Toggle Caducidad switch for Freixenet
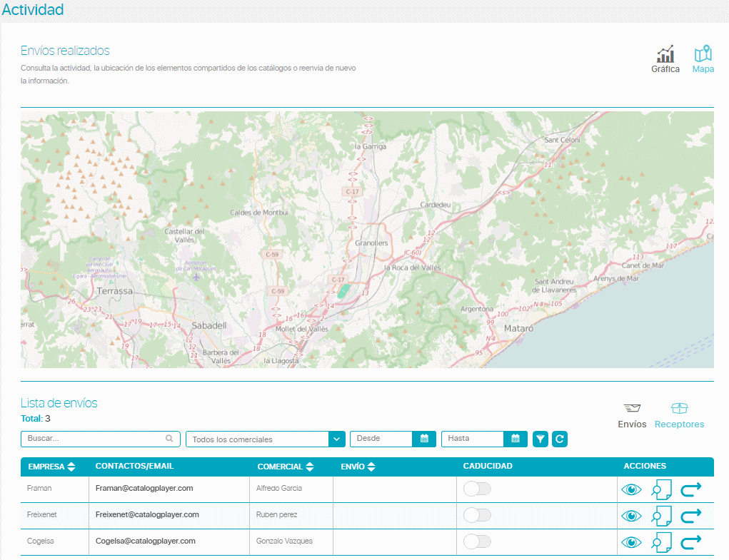Viewport: 729px width, 560px height. pos(477,515)
